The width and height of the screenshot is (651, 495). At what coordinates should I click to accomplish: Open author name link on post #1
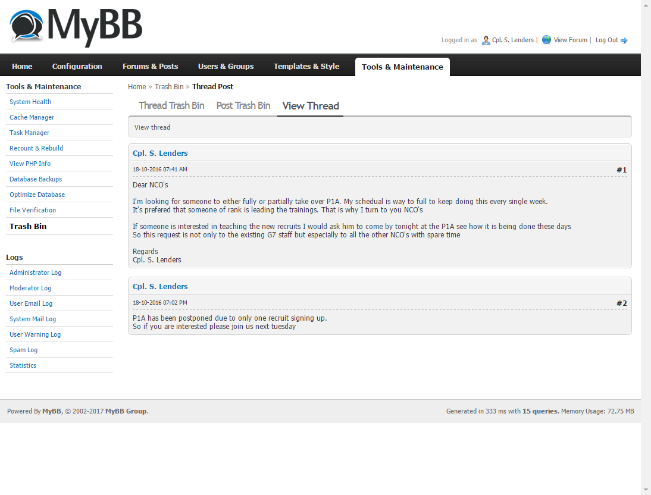point(160,153)
